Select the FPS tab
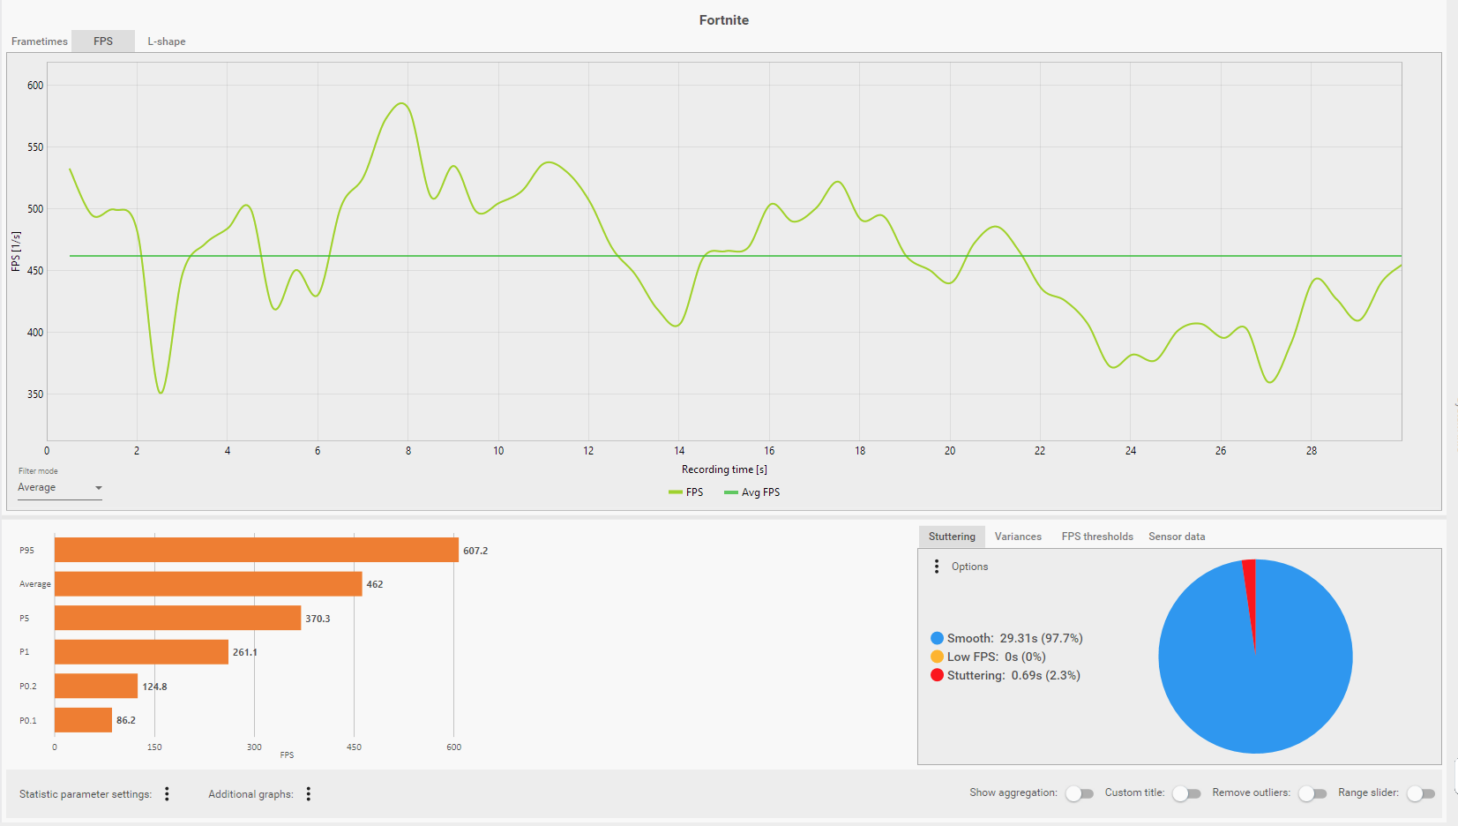Viewport: 1458px width, 826px height. (x=103, y=41)
